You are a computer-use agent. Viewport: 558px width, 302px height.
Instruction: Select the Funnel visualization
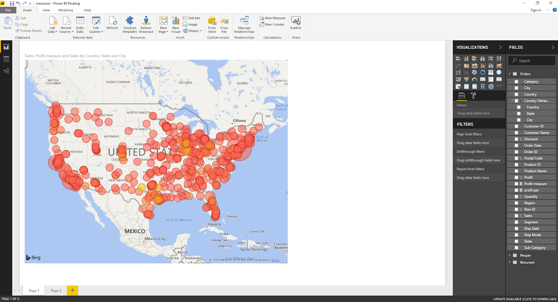click(466, 79)
